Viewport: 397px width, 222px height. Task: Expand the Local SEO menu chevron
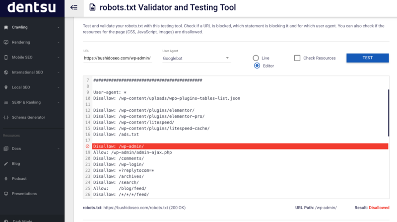(59, 87)
